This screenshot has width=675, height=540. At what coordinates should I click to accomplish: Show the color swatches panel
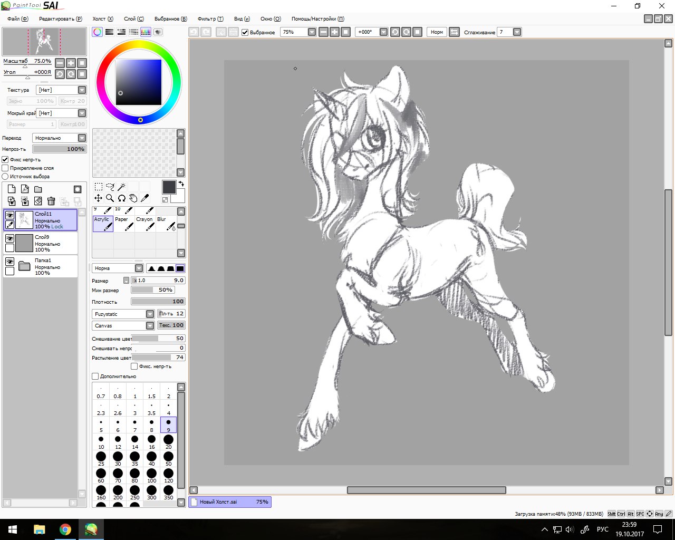click(146, 32)
